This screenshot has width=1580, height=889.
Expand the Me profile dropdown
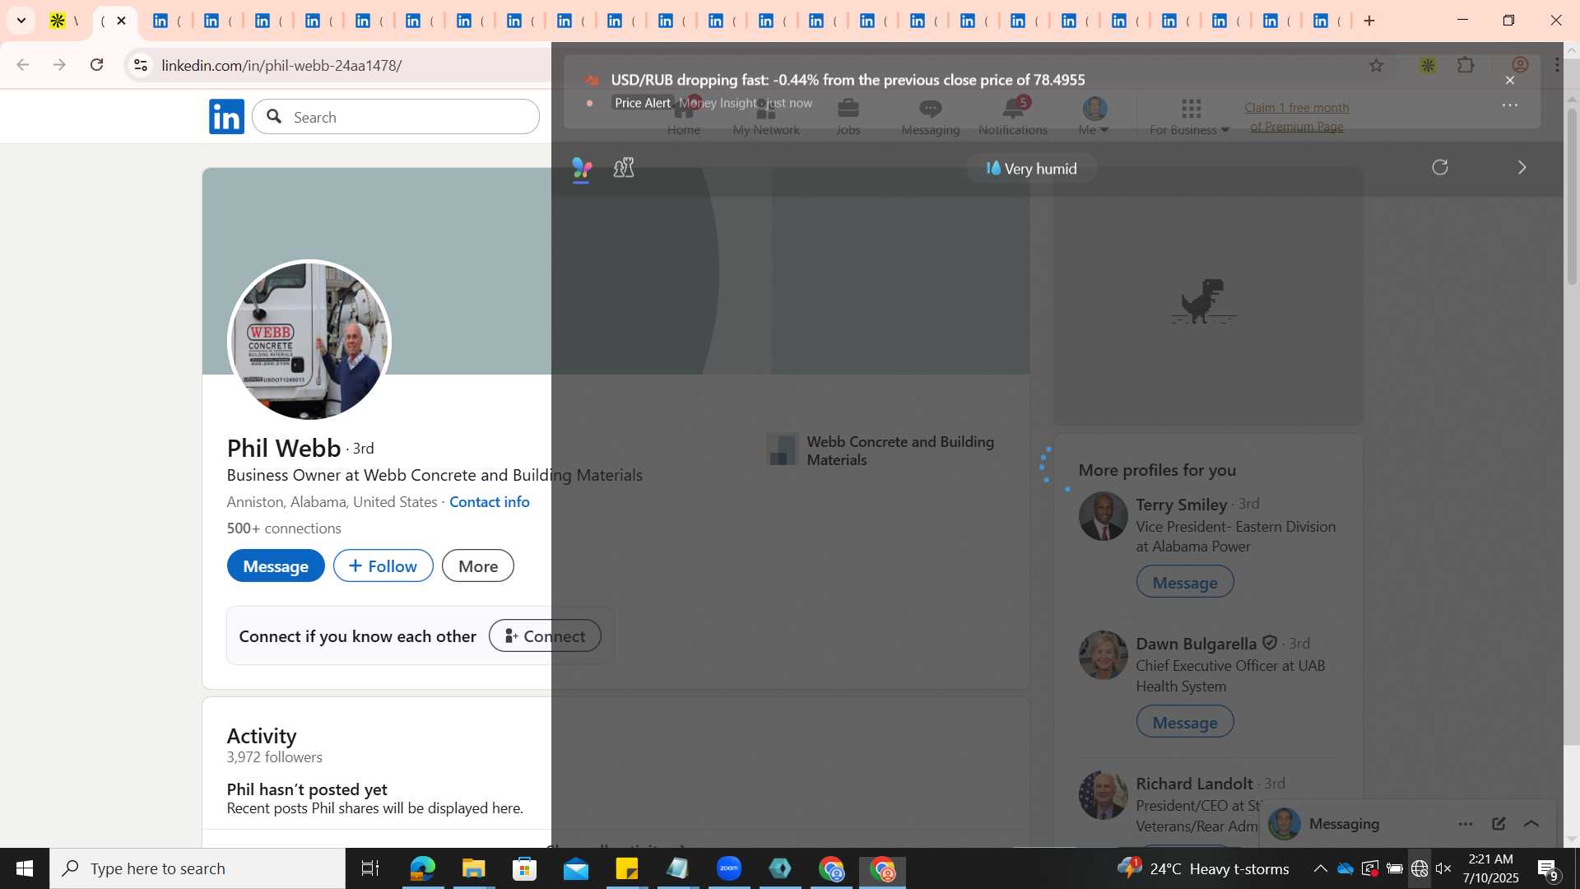pos(1094,117)
